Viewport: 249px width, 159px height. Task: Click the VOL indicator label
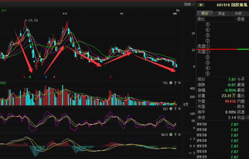(166, 83)
